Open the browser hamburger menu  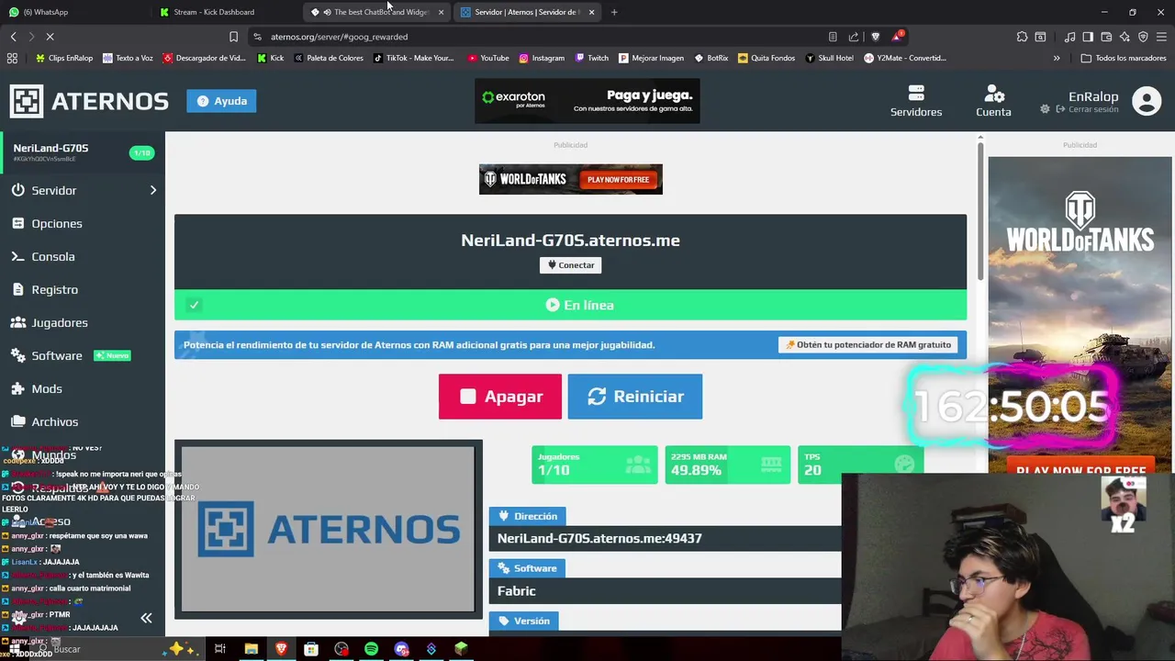(x=1162, y=37)
